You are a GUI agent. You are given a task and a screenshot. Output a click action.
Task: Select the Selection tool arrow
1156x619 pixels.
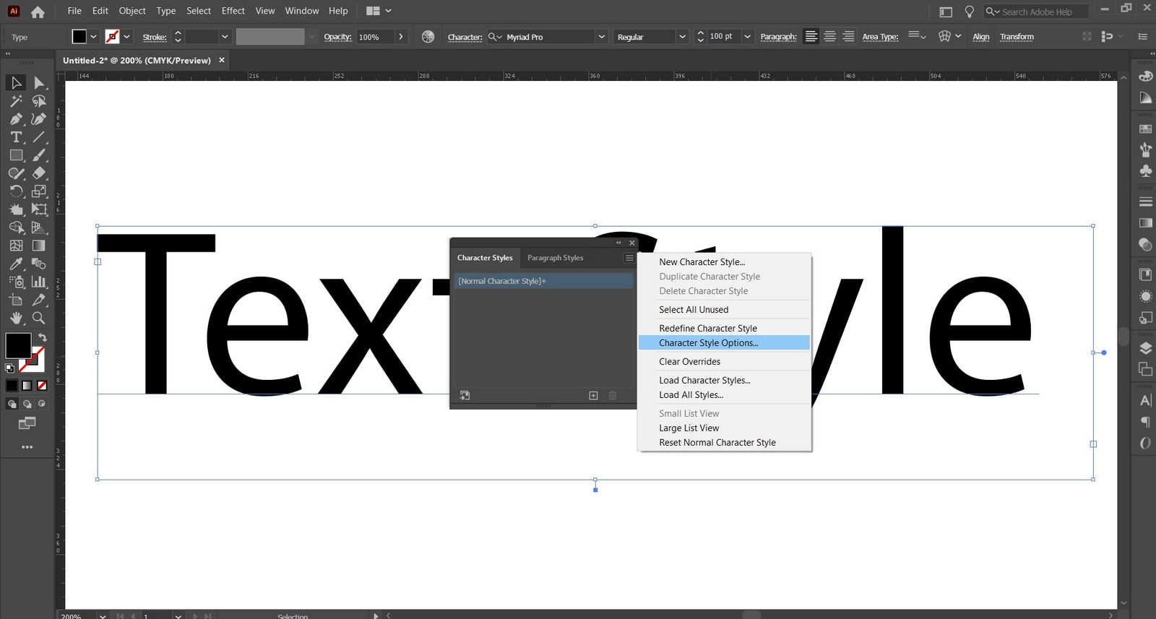coord(16,83)
